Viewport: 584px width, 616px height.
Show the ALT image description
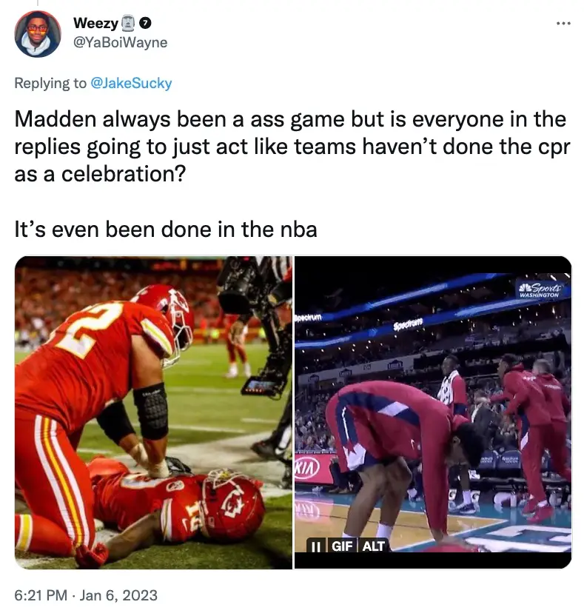coord(374,546)
